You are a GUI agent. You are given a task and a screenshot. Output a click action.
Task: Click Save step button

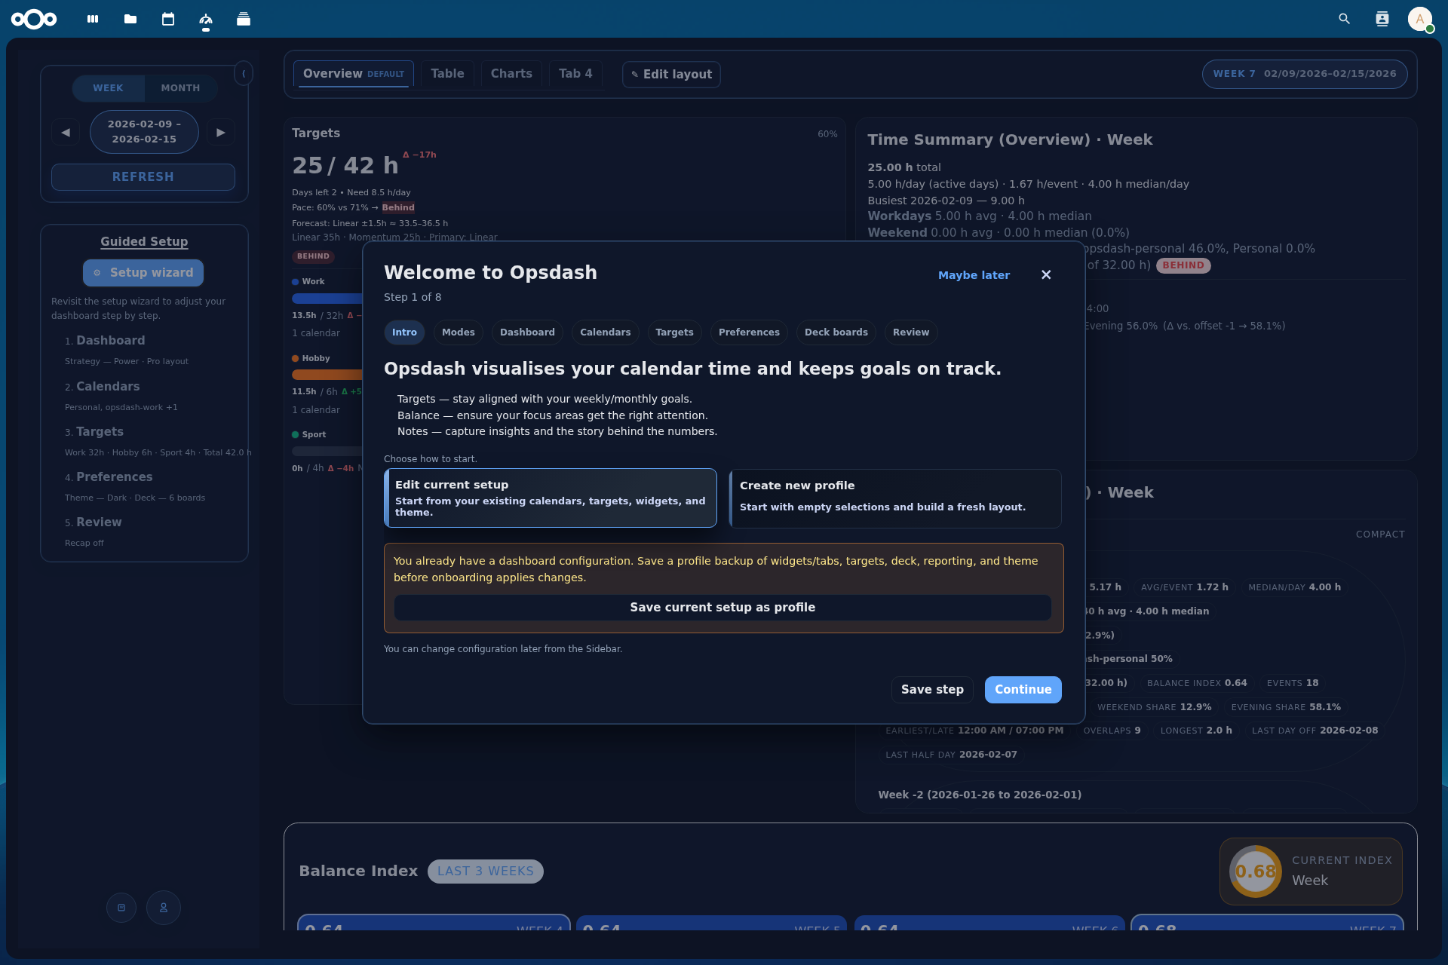tap(932, 690)
